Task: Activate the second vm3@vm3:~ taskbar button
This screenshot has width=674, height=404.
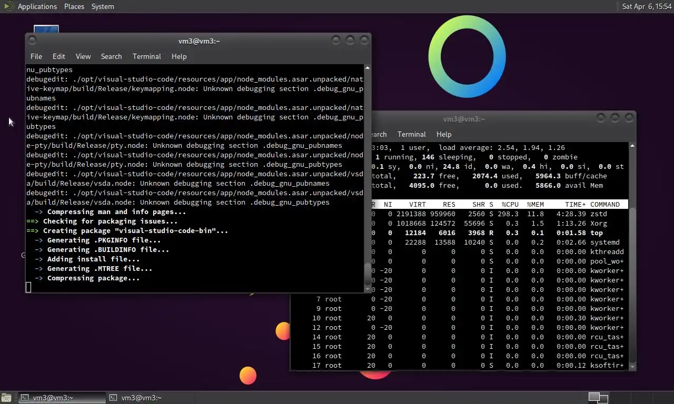Action: [151, 398]
